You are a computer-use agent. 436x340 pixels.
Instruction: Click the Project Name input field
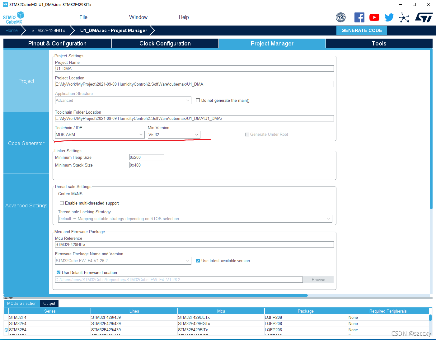point(194,68)
